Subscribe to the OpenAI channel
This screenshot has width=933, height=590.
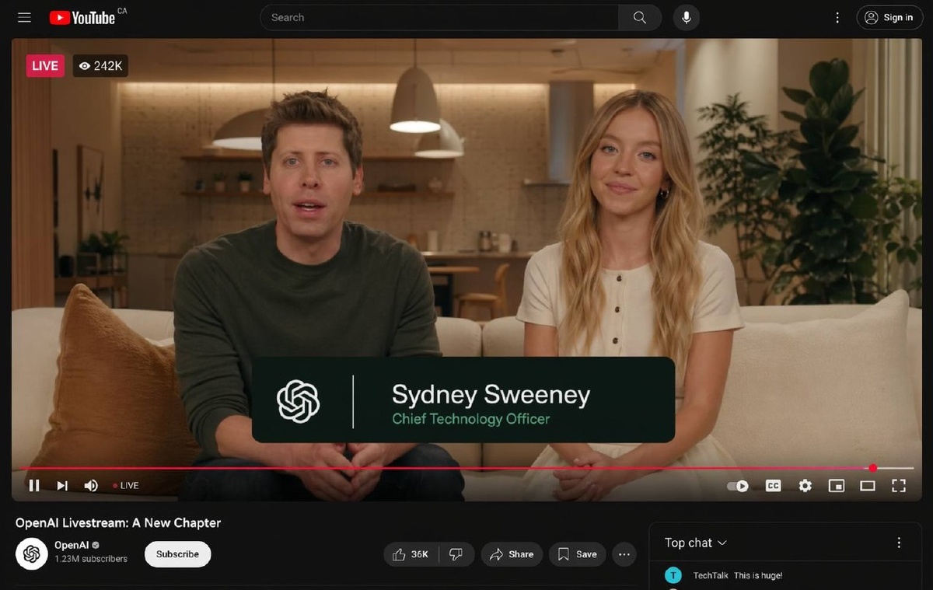click(177, 554)
